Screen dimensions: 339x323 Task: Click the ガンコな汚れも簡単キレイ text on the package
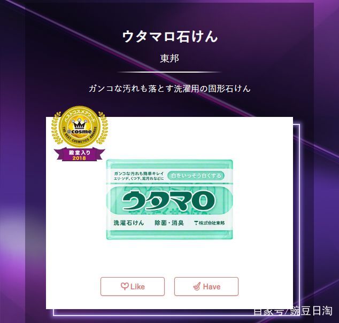tap(139, 174)
